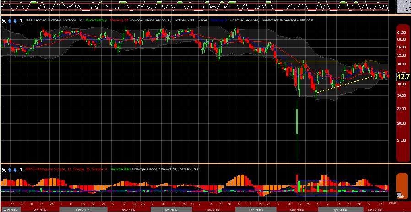Move the price chart pane down
The height and width of the screenshot is (212, 411).
point(15,21)
